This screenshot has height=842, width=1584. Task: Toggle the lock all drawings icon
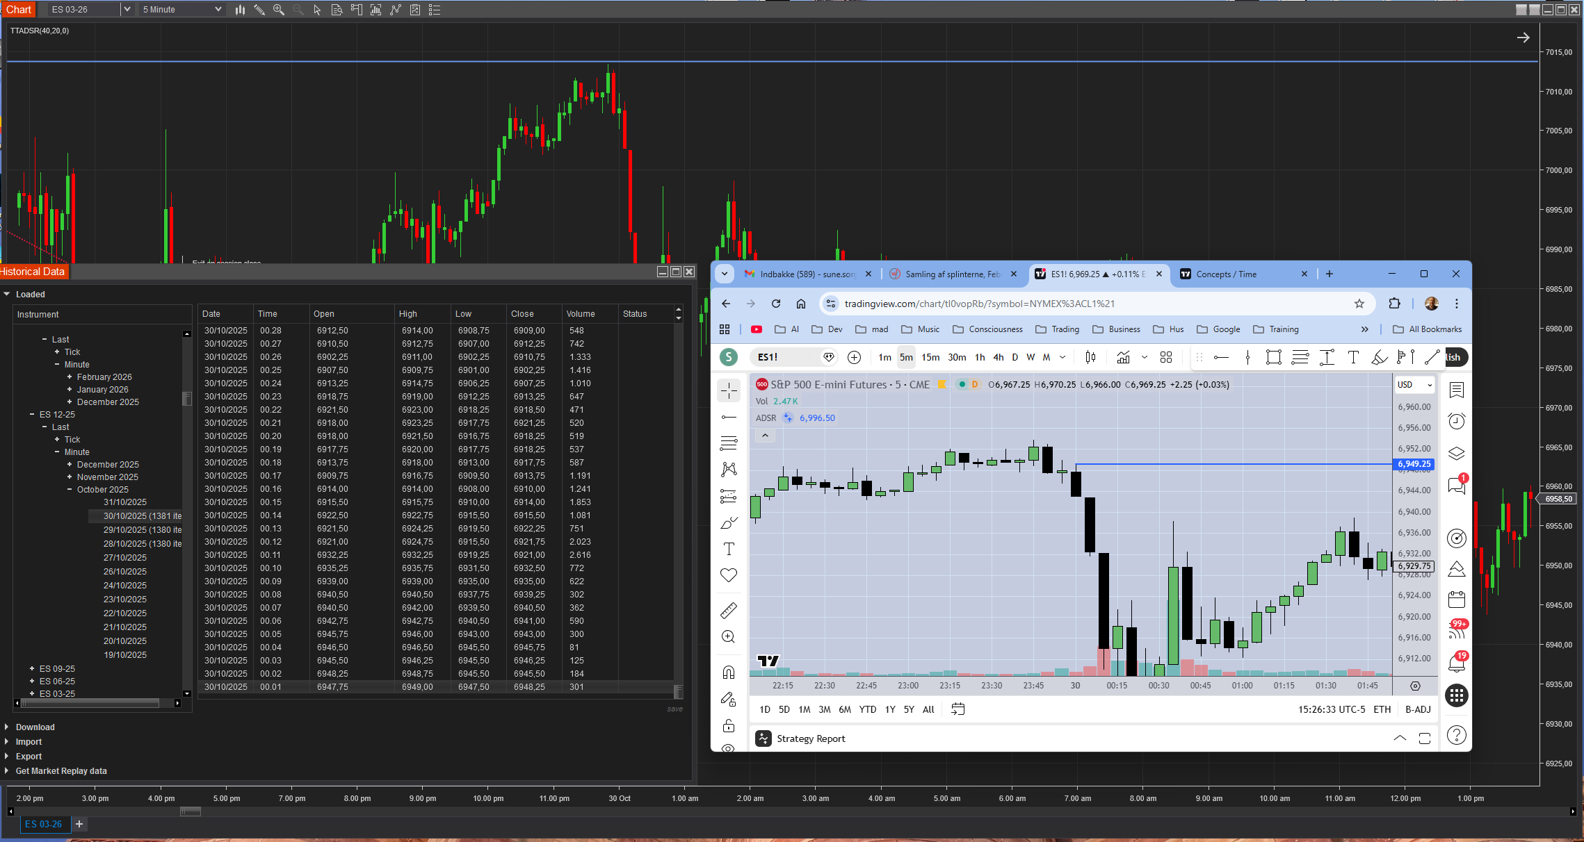[728, 726]
